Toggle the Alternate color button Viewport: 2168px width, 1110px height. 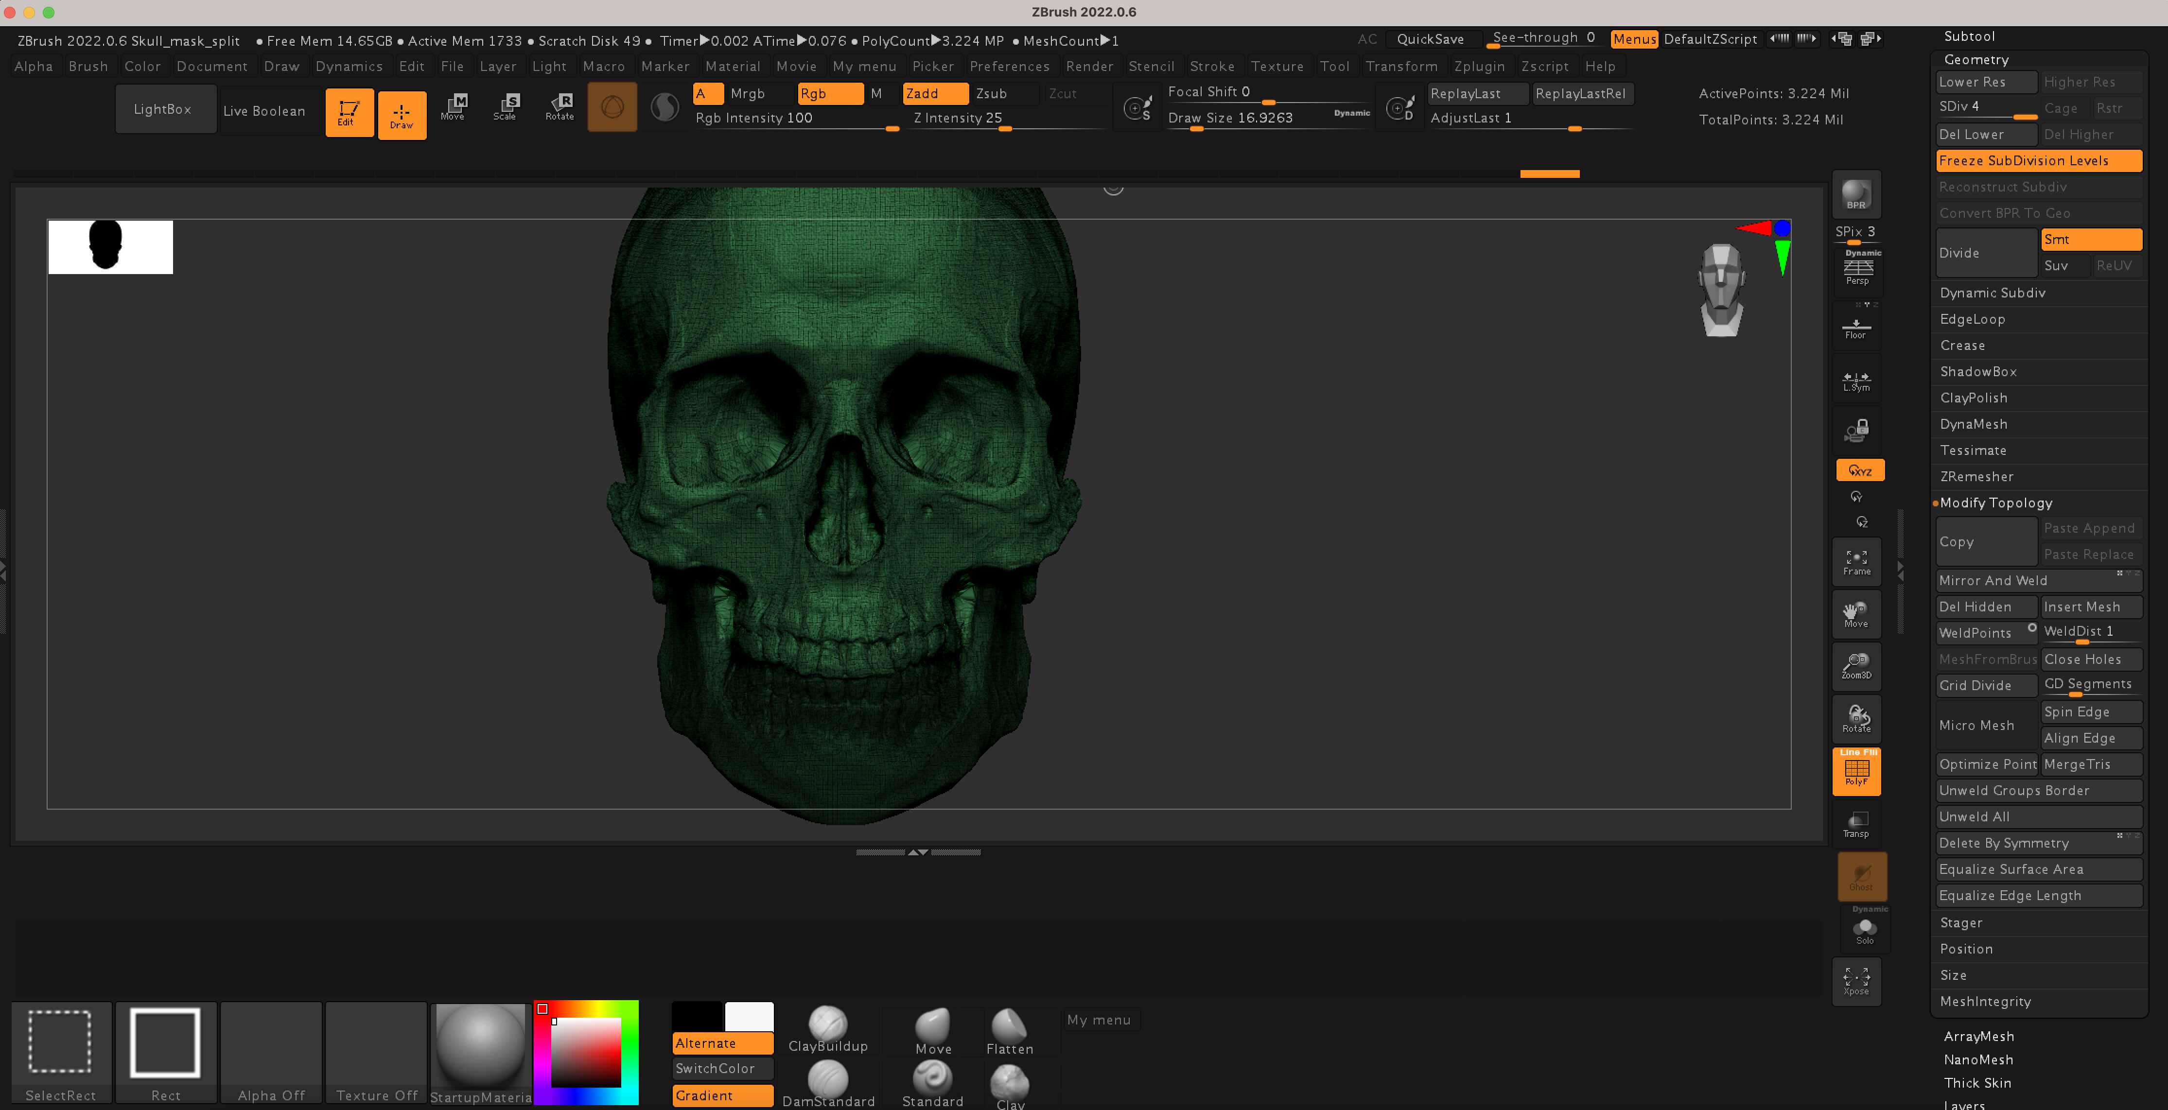click(x=723, y=1042)
